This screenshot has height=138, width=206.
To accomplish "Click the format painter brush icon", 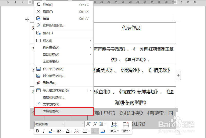I will tap(103, 131).
